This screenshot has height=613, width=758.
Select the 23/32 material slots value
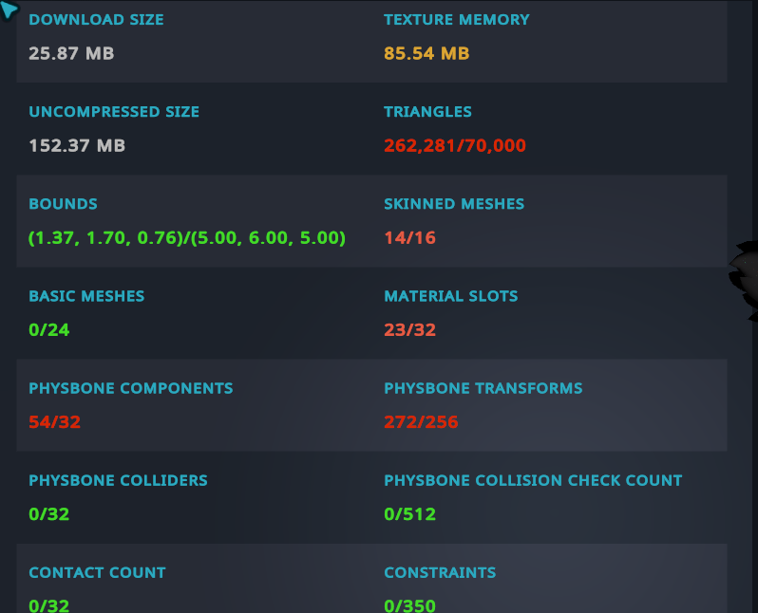click(410, 330)
